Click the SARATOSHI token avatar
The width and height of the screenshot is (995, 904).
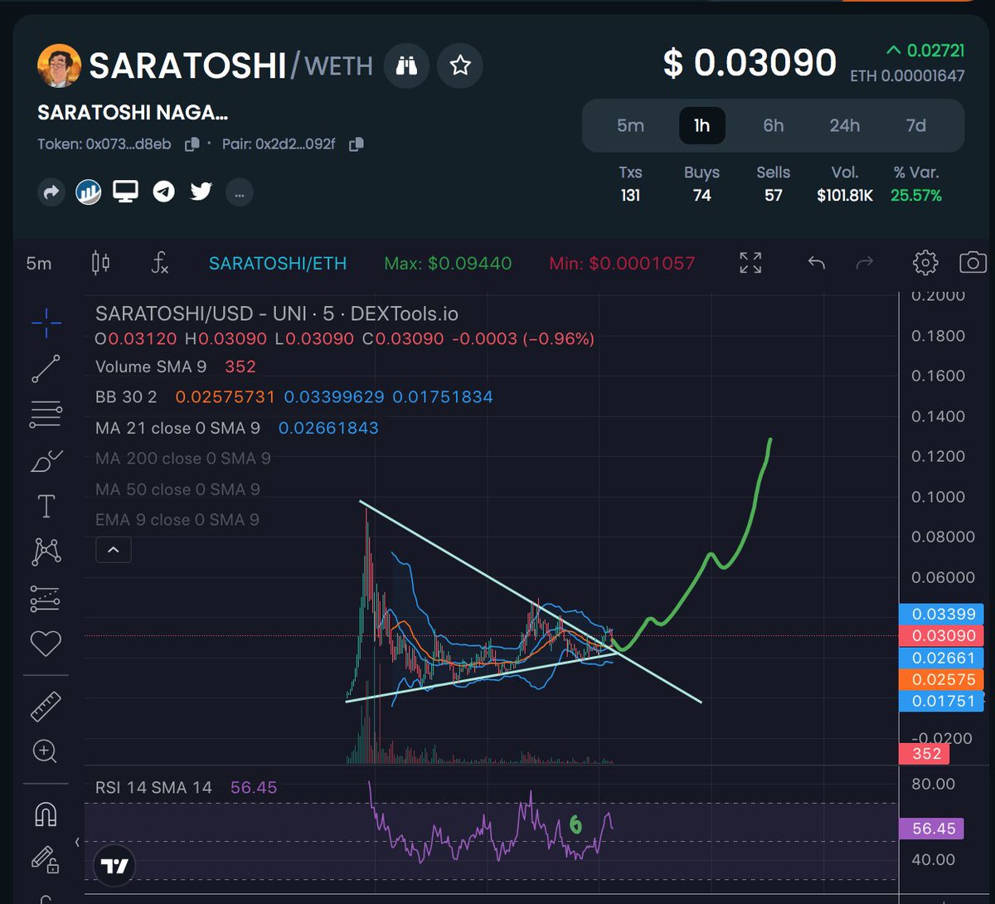[59, 66]
